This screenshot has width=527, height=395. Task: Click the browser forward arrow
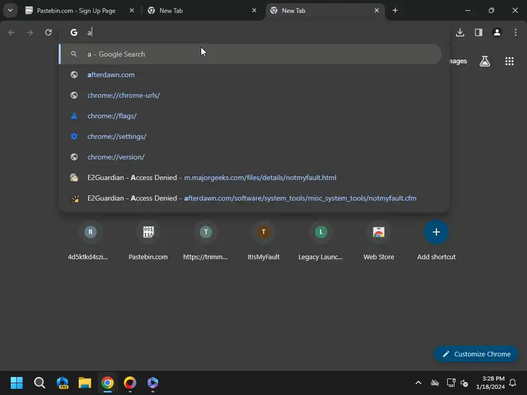pos(30,32)
